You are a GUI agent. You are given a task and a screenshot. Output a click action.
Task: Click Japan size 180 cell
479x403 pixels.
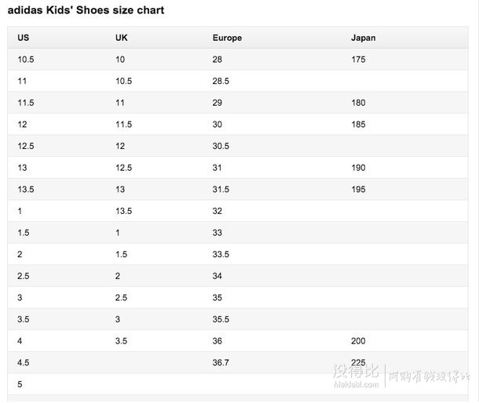[x=358, y=103]
